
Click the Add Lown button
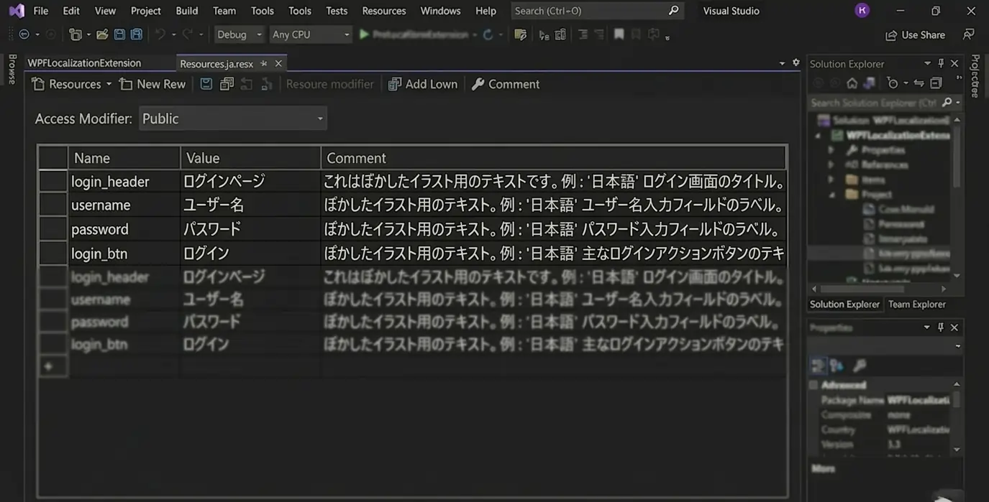pyautogui.click(x=423, y=84)
